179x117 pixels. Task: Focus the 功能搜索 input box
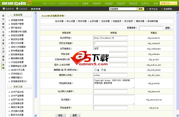[123, 9]
